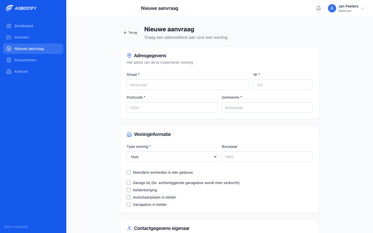Click the Straat input field
The image size is (373, 233).
[188, 85]
